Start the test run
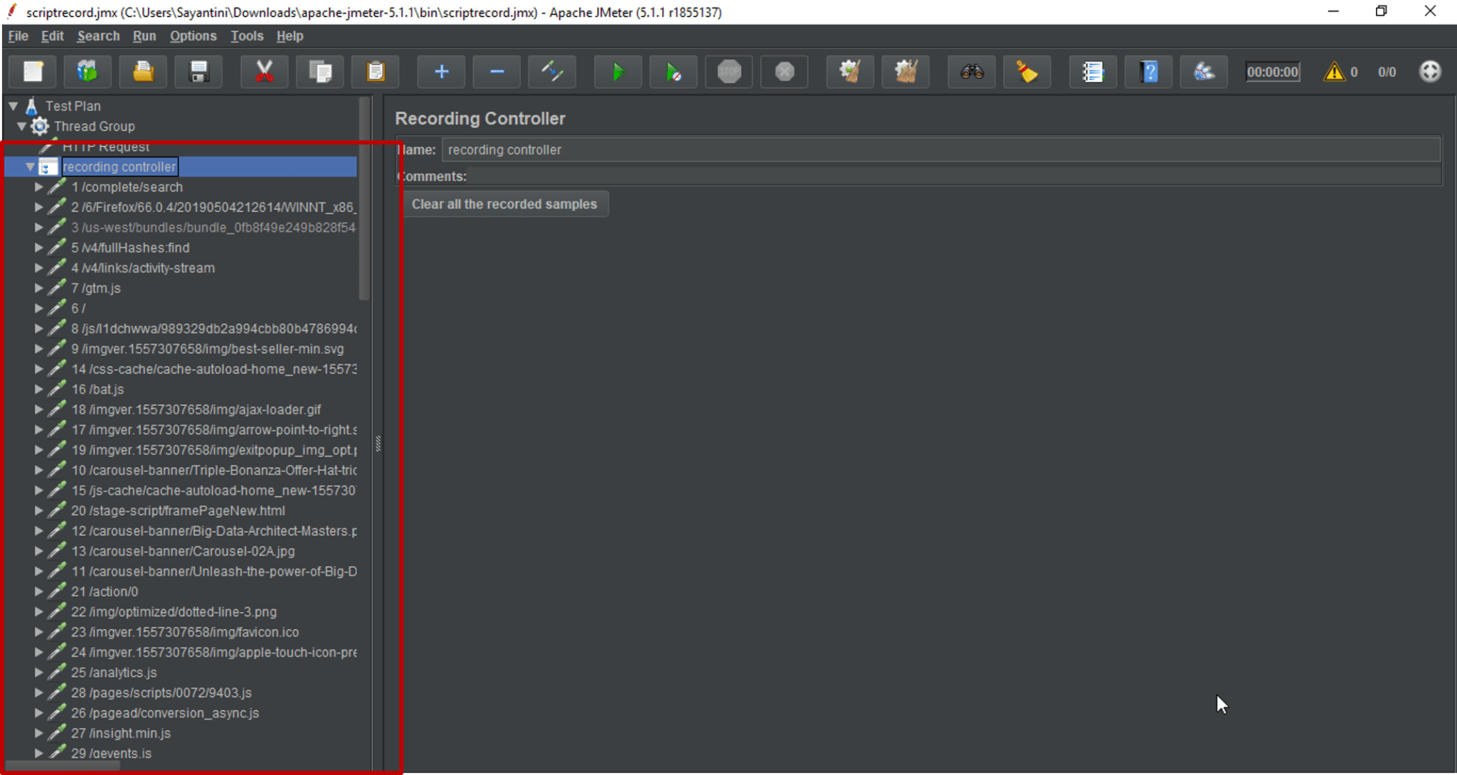 tap(618, 71)
